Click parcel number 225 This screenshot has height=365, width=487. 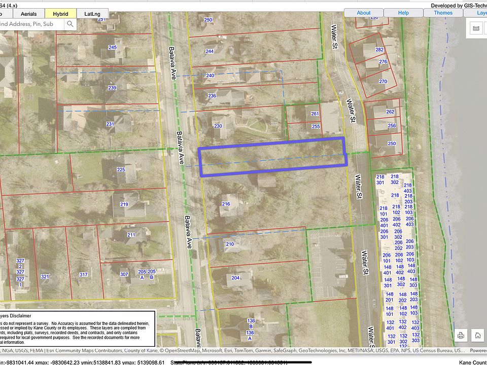click(x=121, y=169)
